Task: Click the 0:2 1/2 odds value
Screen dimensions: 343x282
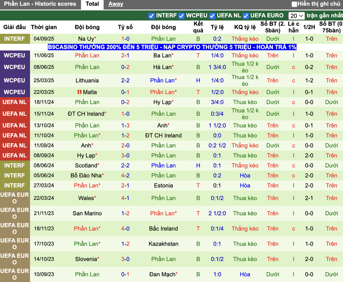Action: (217, 146)
